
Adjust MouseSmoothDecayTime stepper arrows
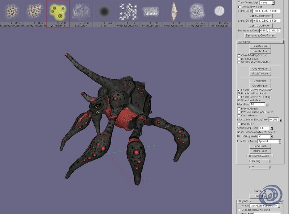(281, 120)
